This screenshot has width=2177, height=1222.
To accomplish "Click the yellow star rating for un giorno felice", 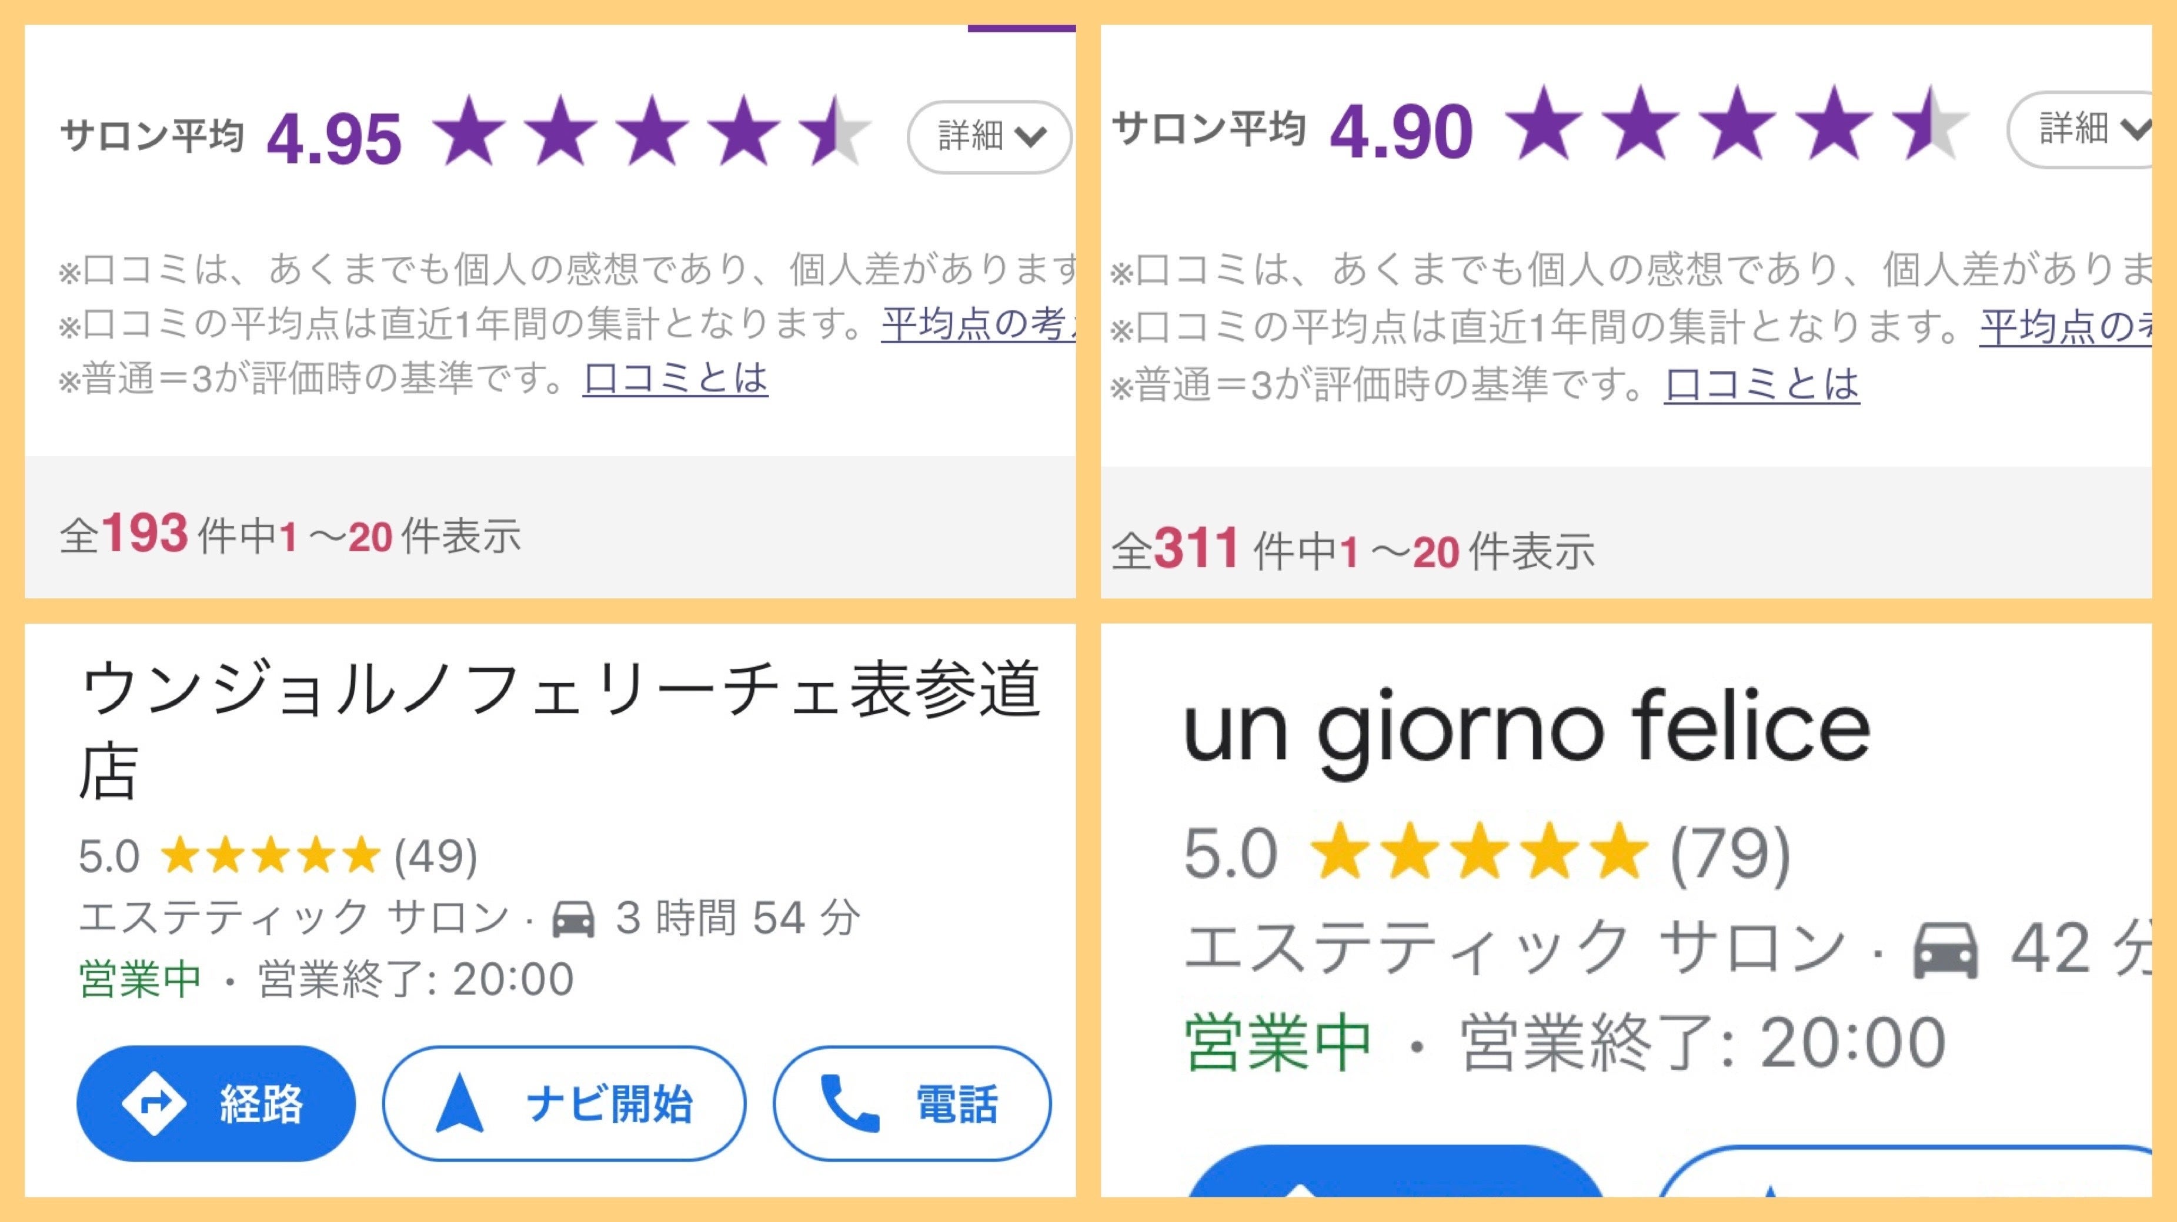I will point(1479,852).
